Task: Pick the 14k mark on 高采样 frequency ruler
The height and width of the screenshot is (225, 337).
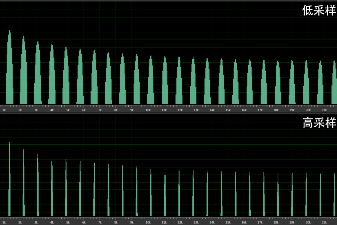Action: click(x=212, y=222)
